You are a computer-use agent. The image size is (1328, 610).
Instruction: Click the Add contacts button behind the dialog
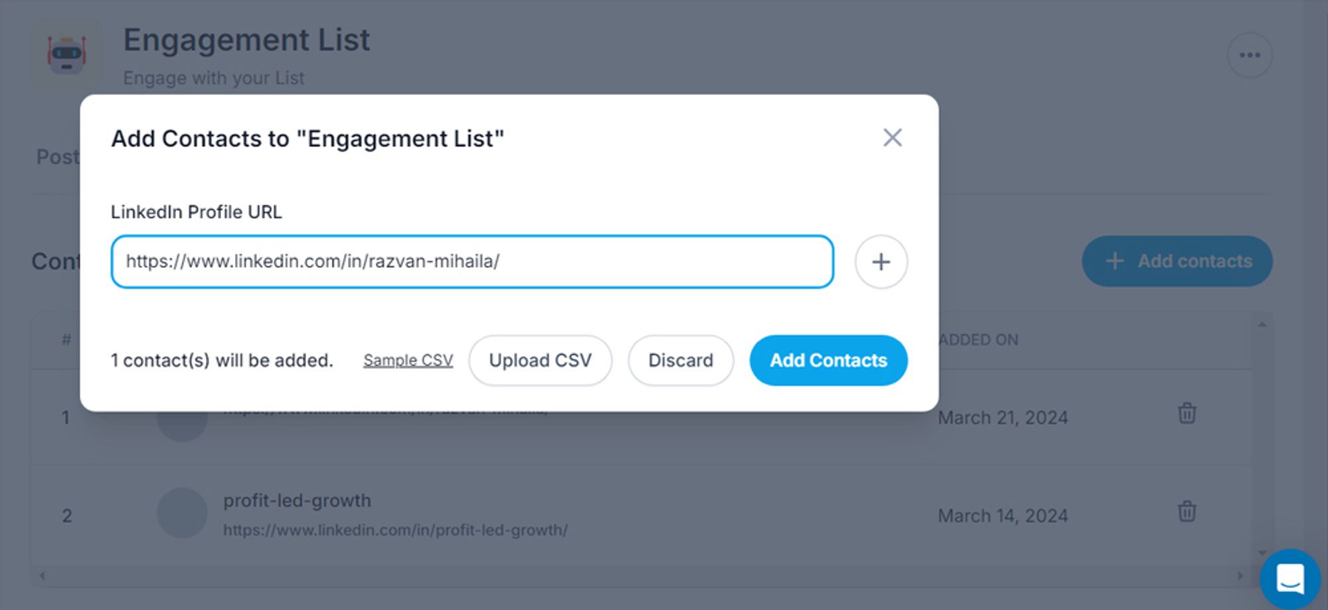tap(1177, 261)
